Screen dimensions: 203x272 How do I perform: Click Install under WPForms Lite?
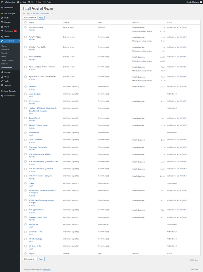pyautogui.click(x=31, y=135)
